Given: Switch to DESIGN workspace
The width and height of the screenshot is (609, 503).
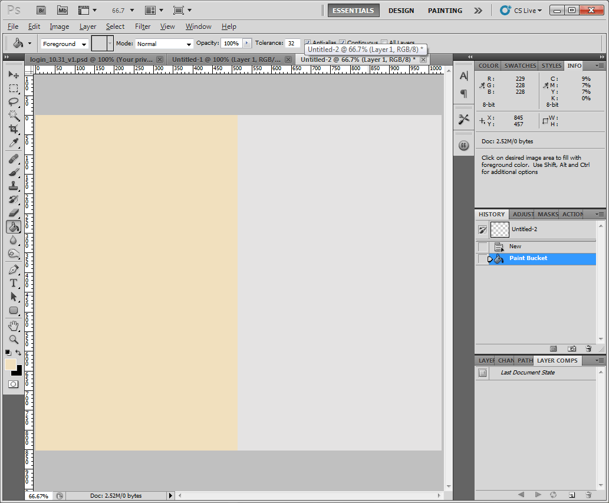Looking at the screenshot, I should point(401,11).
